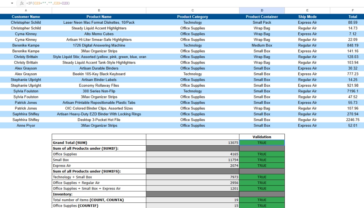Select the Technology + Small Box label
Screen dimensions: 364x208
99,177
